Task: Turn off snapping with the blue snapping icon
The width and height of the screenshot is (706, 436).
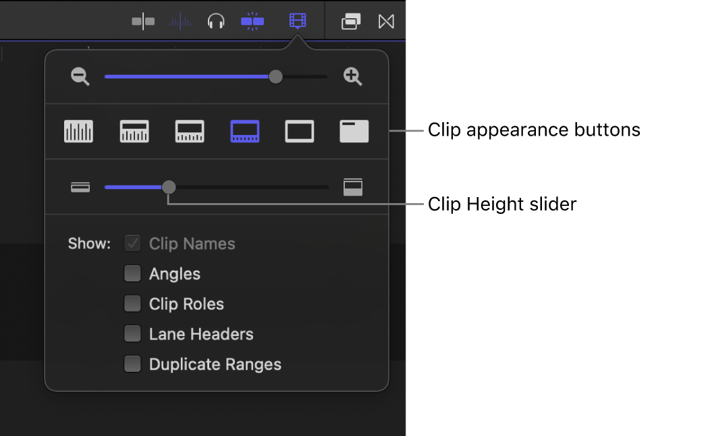Action: coord(252,21)
